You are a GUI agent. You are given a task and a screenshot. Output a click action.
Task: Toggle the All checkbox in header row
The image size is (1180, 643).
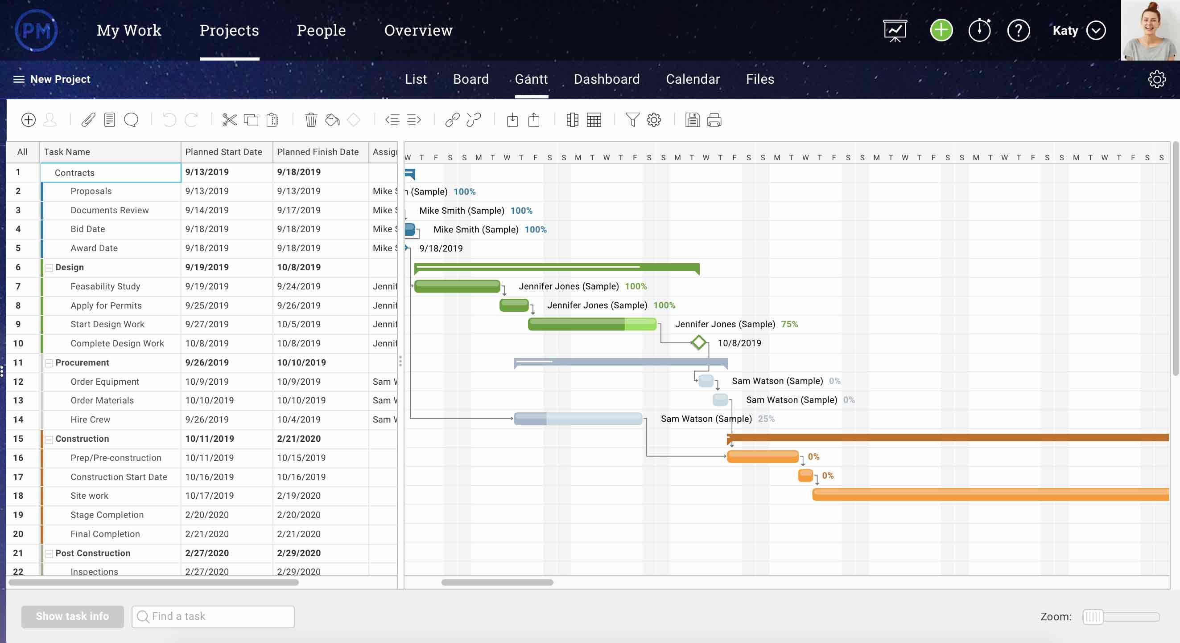[x=22, y=151]
